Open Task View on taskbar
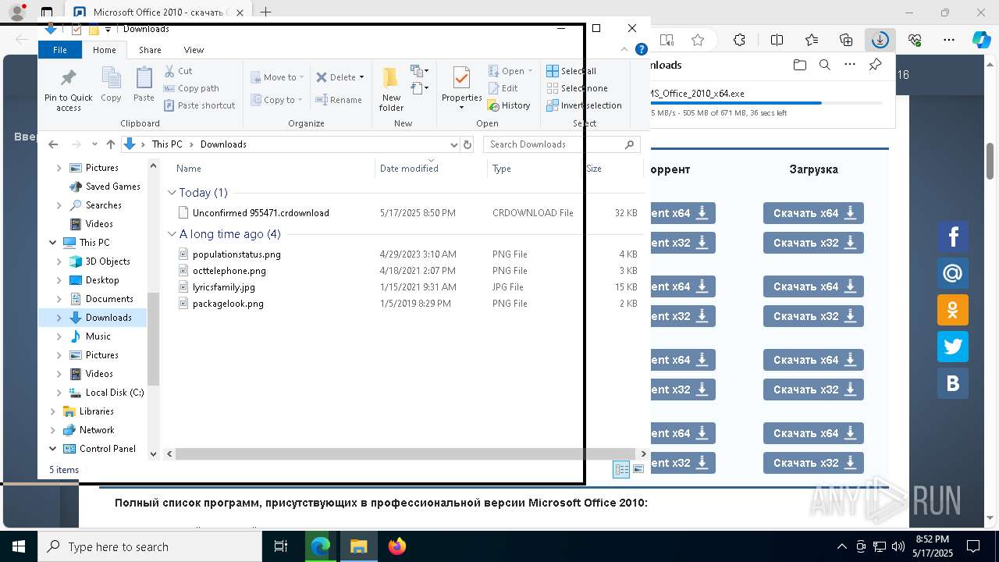The width and height of the screenshot is (999, 562). [x=281, y=546]
